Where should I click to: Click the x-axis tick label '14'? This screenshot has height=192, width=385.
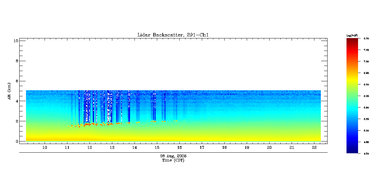135,147
